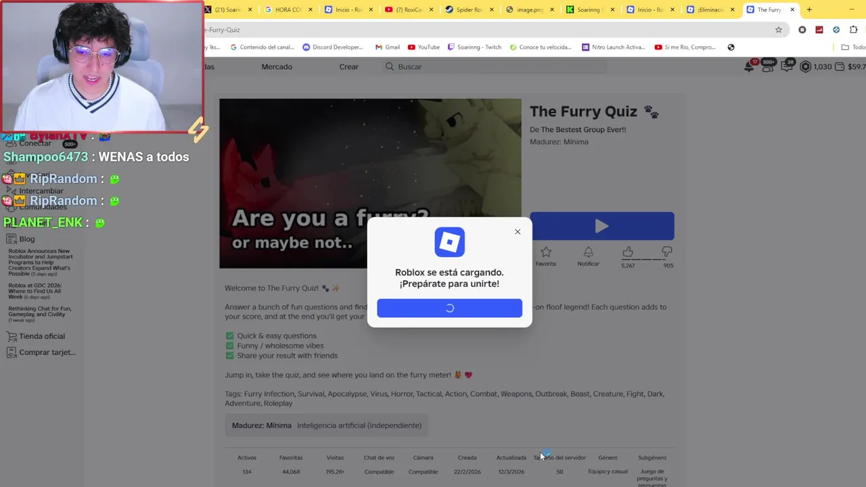This screenshot has width=866, height=487.
Task: Switch to the X (21) Soaring tab
Action: pyautogui.click(x=229, y=9)
